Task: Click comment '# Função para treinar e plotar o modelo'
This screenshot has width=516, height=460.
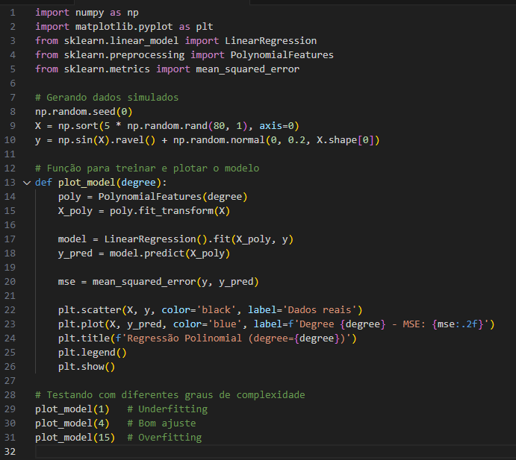Action: pyautogui.click(x=147, y=168)
